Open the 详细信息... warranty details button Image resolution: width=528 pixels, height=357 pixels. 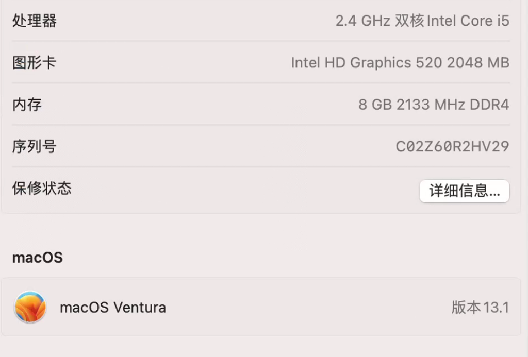(x=464, y=191)
